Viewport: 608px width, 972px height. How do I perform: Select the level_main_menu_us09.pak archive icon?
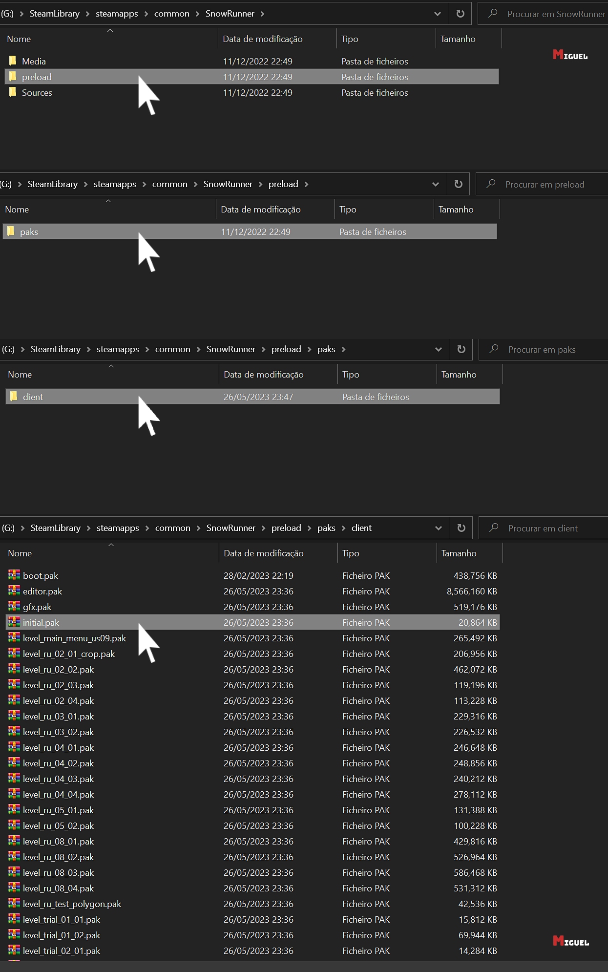point(14,637)
